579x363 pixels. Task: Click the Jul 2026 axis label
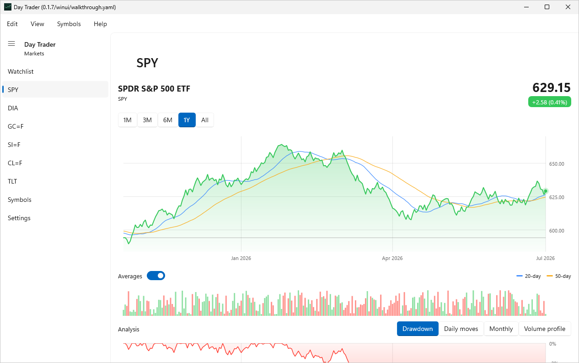pos(546,258)
